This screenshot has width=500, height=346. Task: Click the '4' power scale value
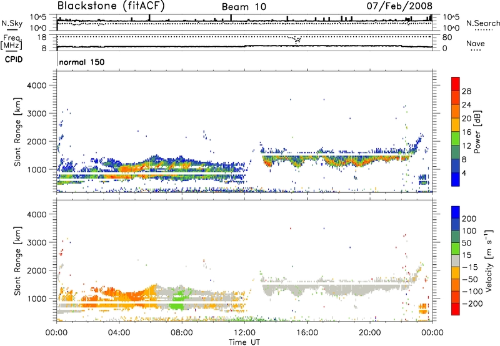coord(464,174)
